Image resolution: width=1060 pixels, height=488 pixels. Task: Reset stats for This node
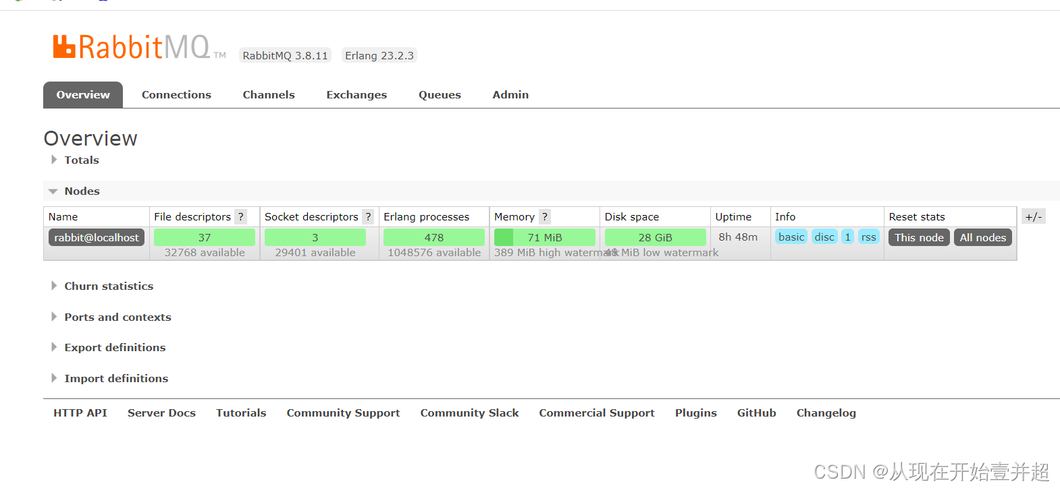pyautogui.click(x=919, y=237)
